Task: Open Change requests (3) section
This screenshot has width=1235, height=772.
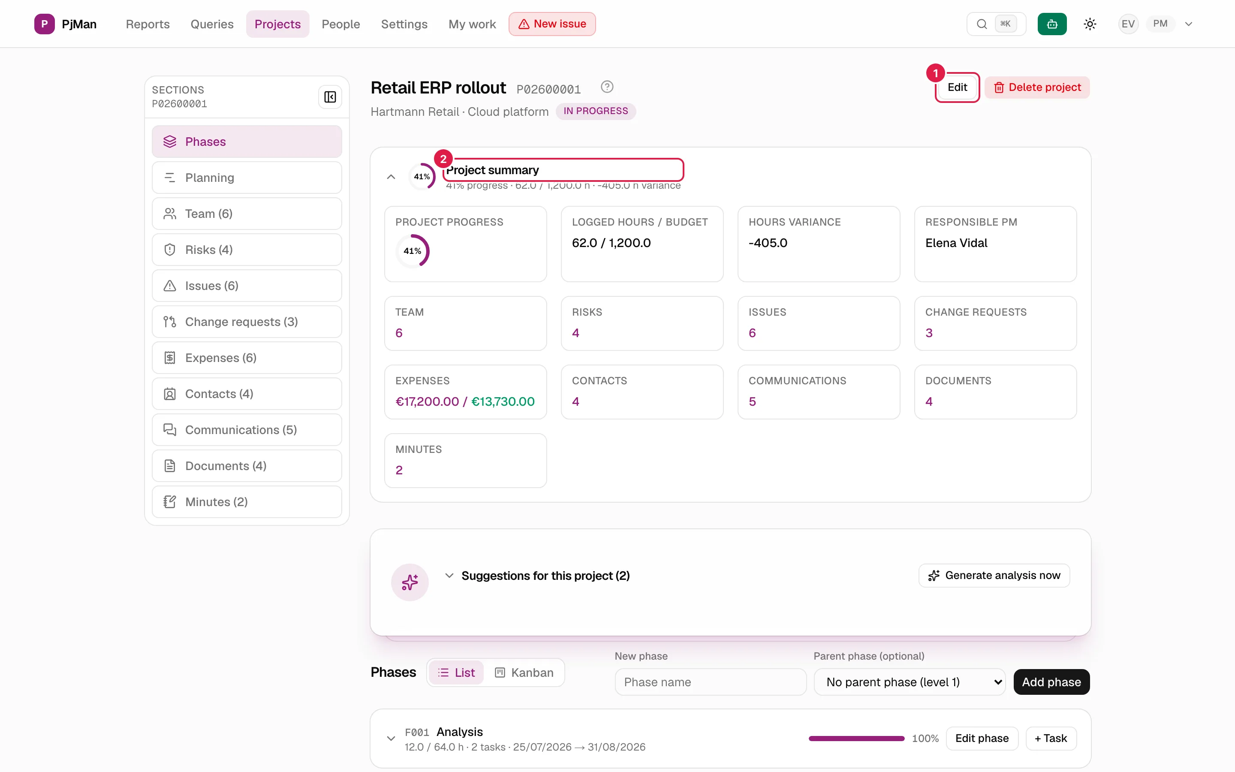Action: pyautogui.click(x=247, y=322)
